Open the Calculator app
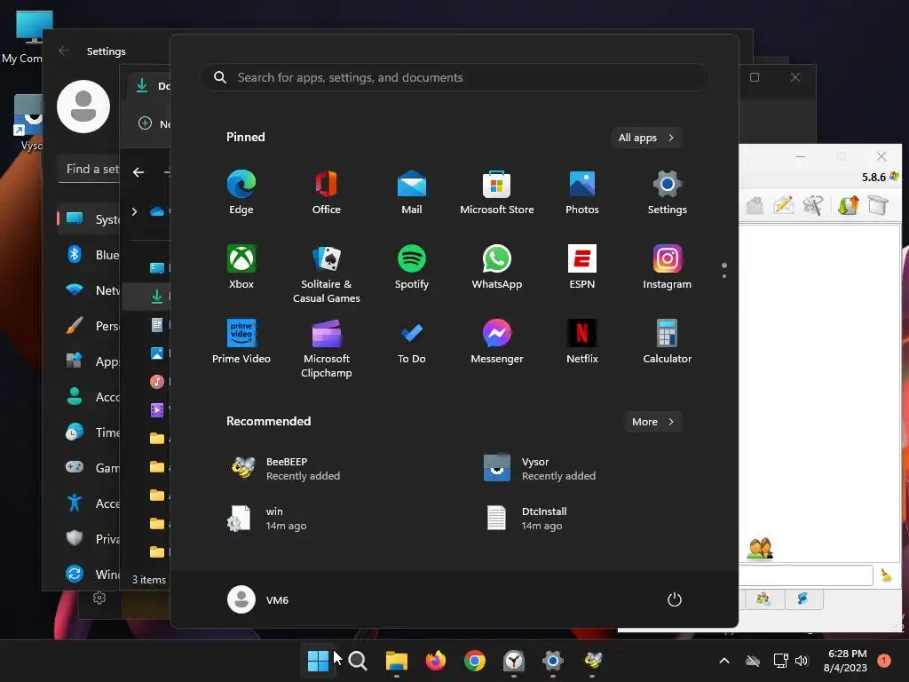The height and width of the screenshot is (682, 909). point(668,342)
